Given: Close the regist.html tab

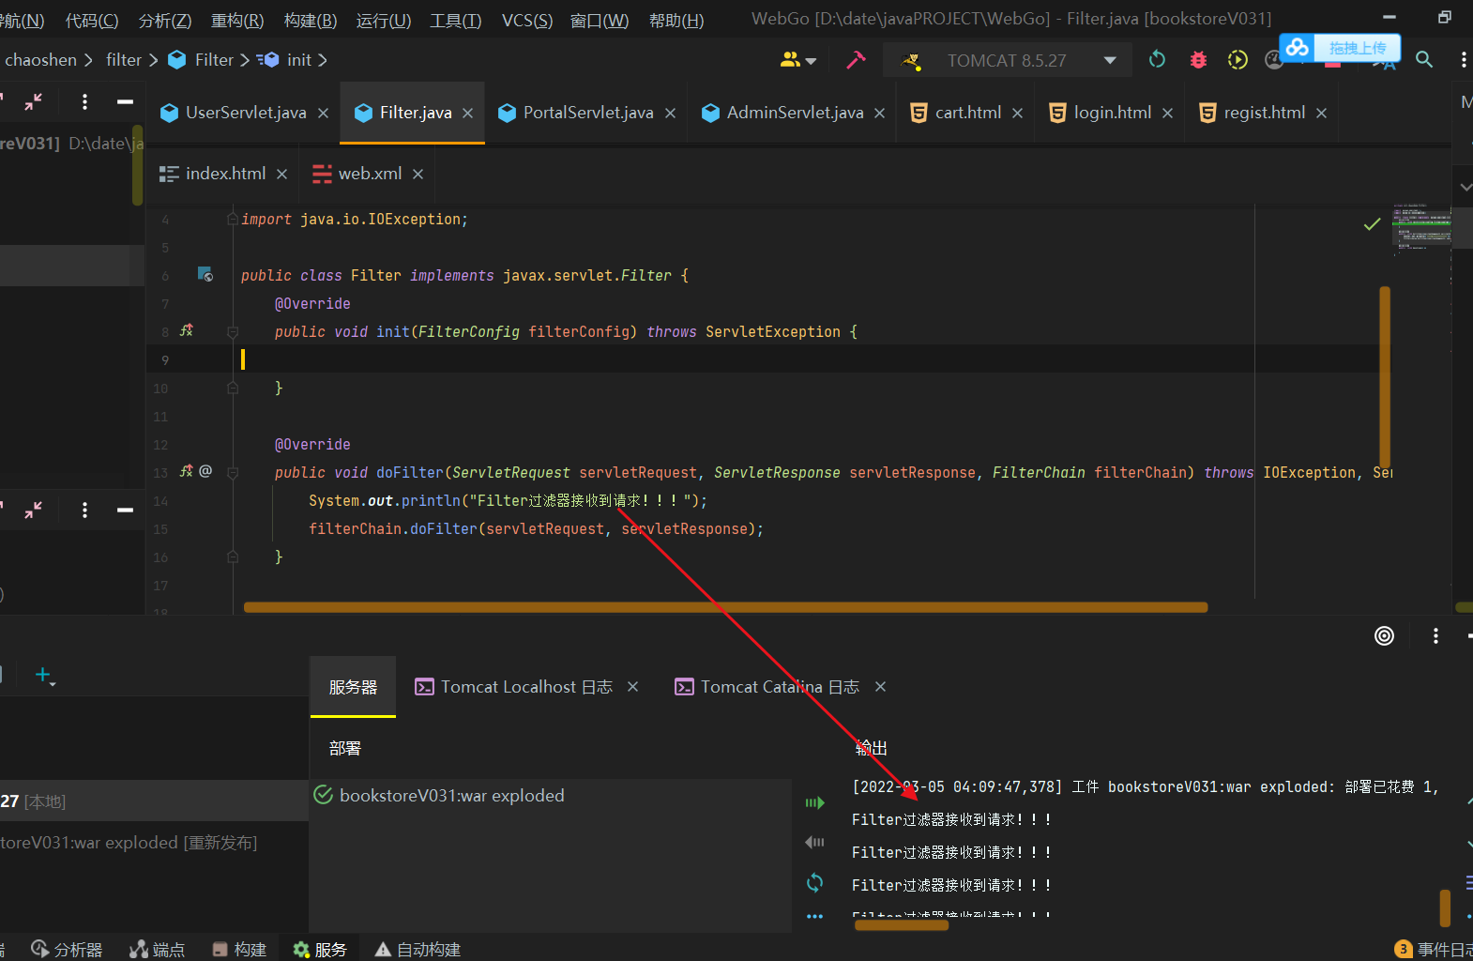Looking at the screenshot, I should coord(1321,114).
